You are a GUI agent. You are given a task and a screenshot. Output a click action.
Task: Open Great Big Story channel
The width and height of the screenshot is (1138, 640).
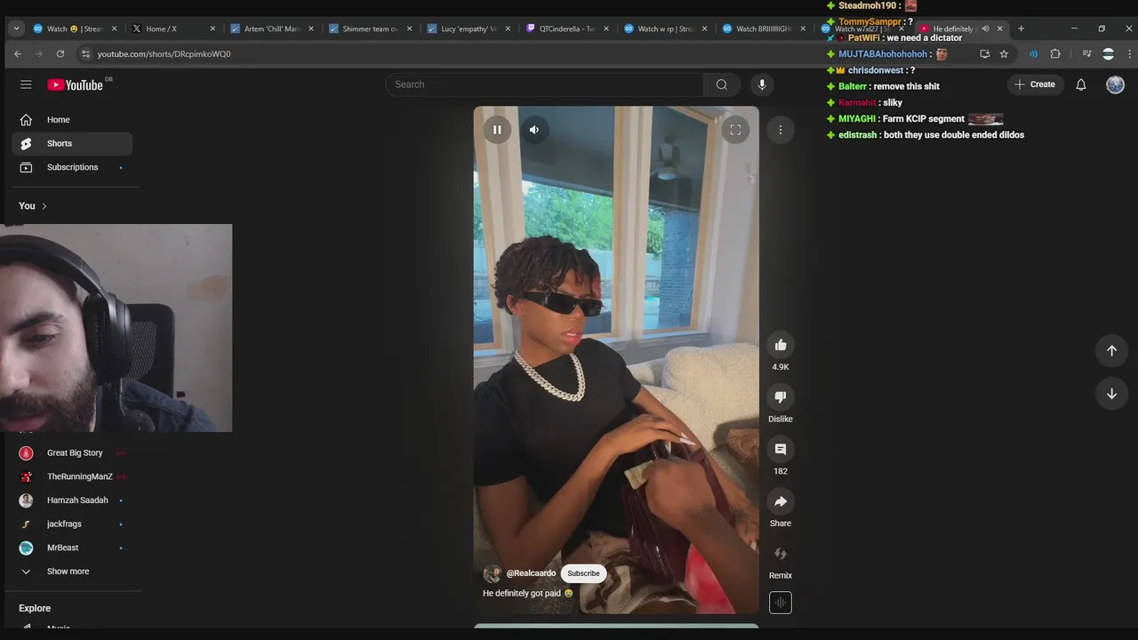73,453
